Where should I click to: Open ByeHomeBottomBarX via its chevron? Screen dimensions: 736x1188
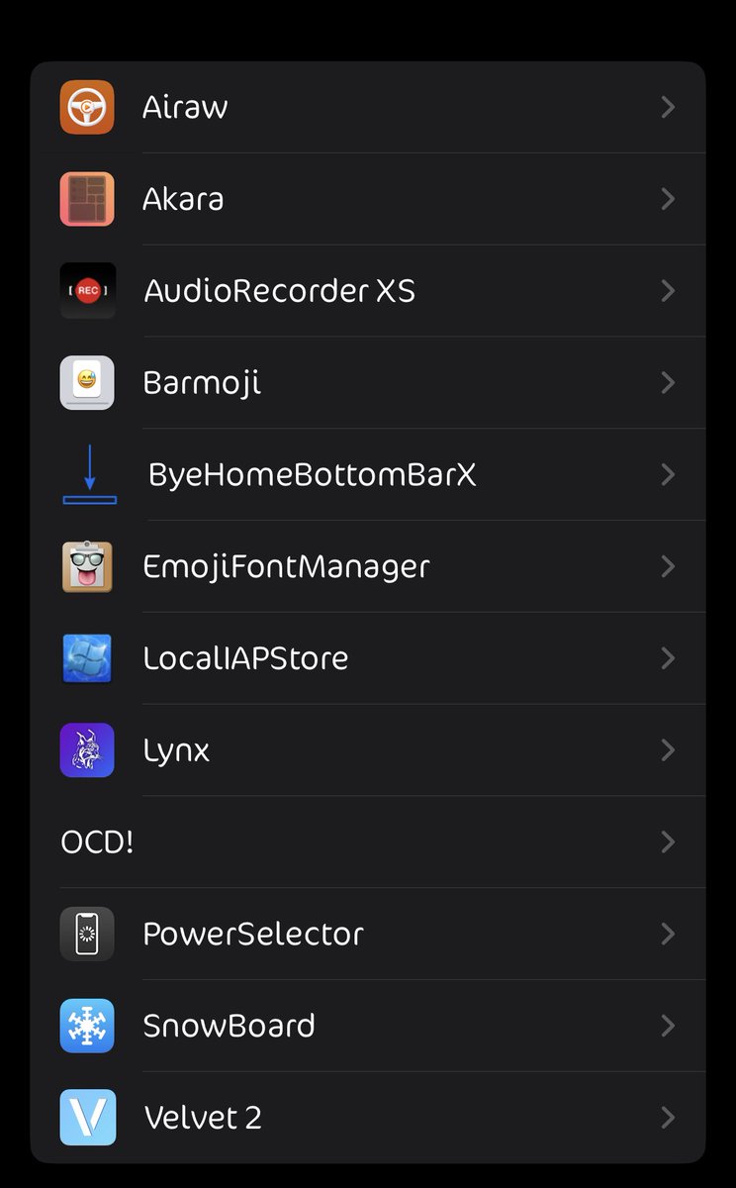[669, 474]
